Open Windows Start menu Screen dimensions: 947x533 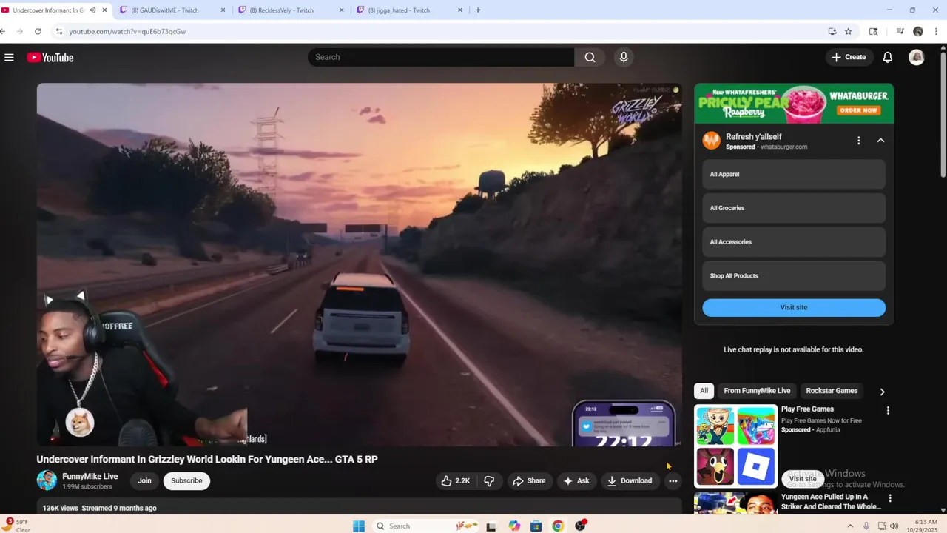click(359, 526)
